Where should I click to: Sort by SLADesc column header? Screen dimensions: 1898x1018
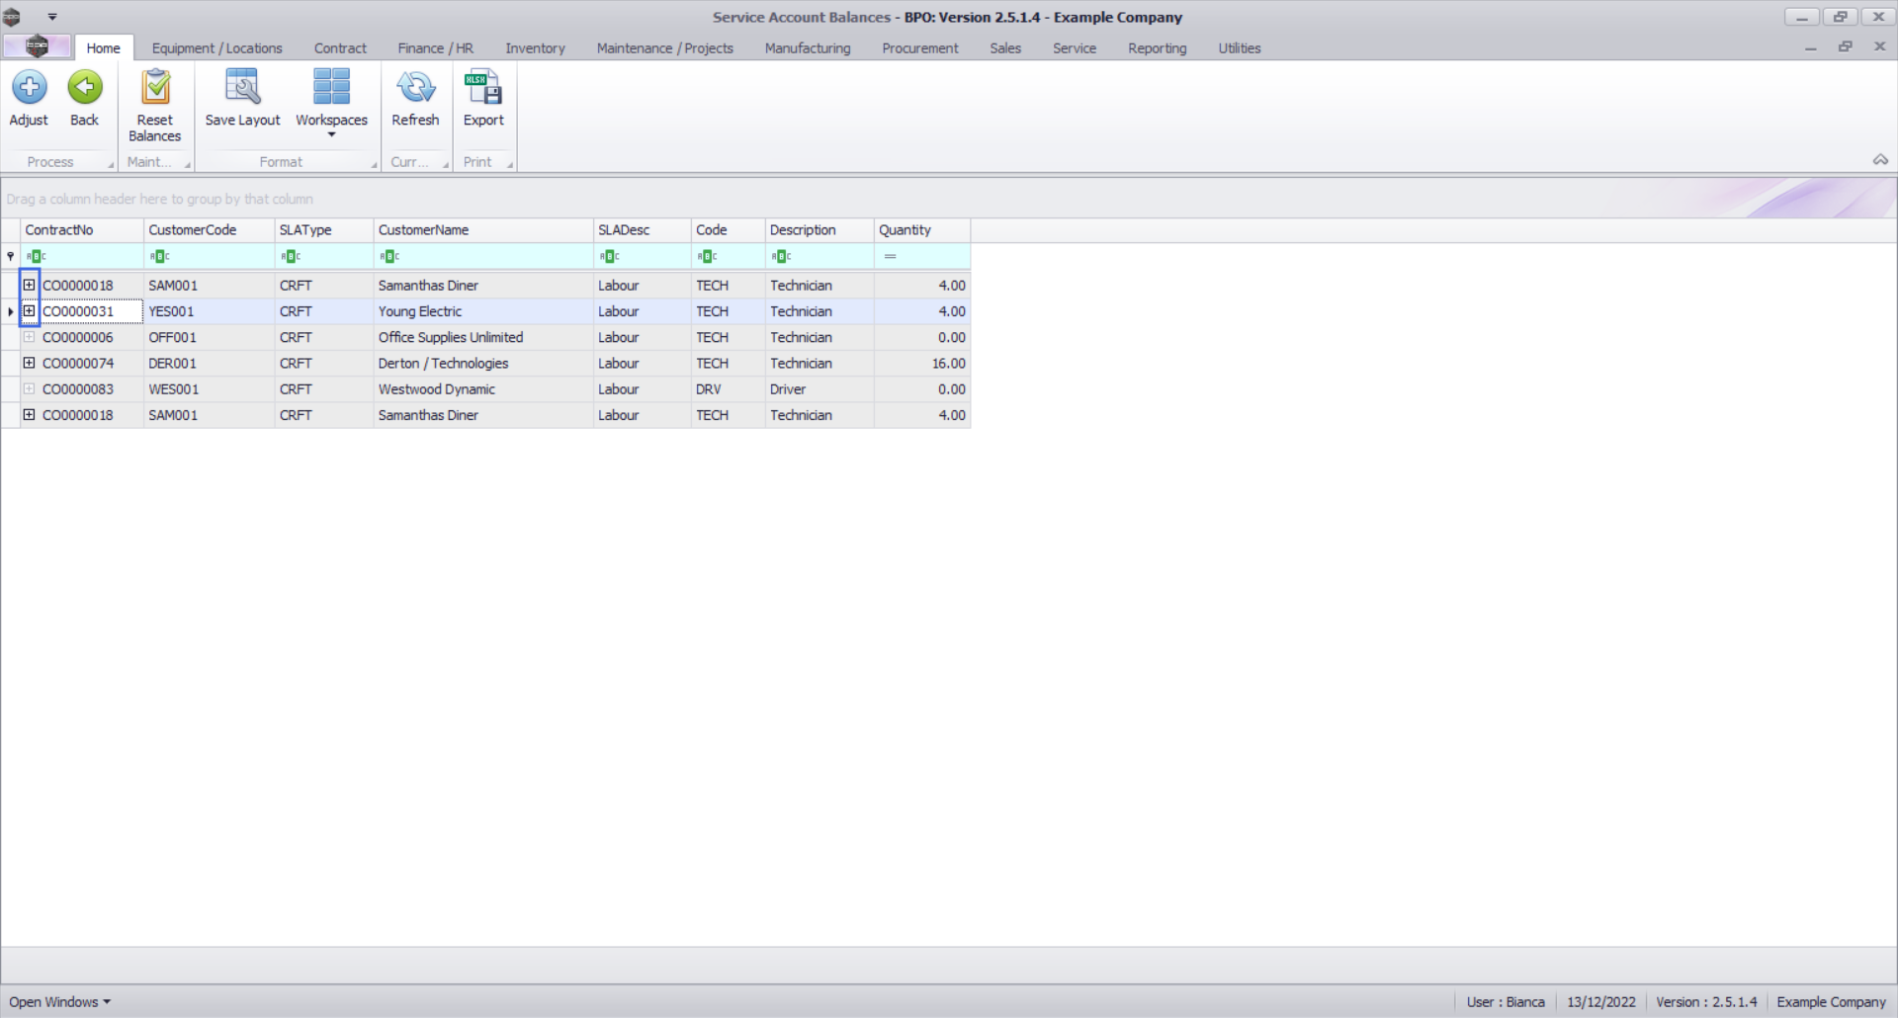643,230
